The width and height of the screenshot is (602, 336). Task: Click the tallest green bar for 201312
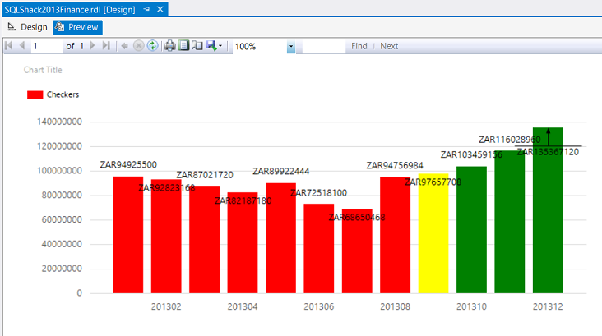[548, 210]
